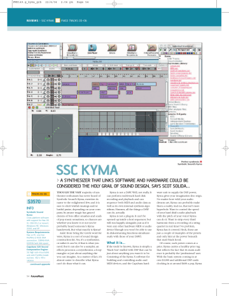Viewport: 229px width, 296px height.
Task: Open the Free grid dropdown
Action: click(x=131, y=65)
